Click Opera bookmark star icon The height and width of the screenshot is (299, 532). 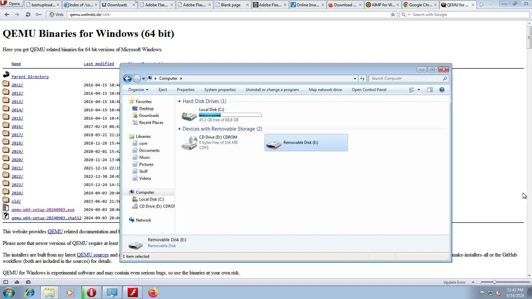[393, 15]
